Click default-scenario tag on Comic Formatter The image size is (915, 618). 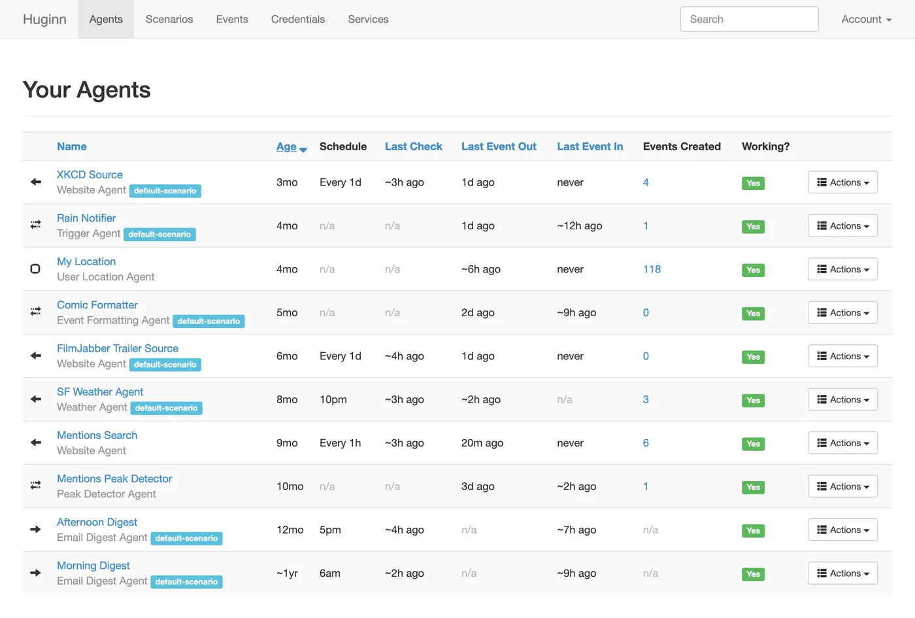(x=208, y=321)
